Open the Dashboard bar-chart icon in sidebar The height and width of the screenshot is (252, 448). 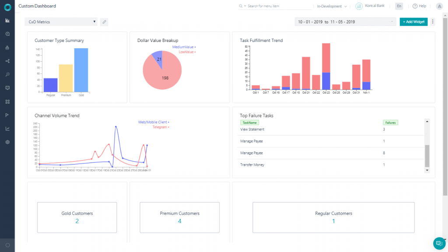tap(7, 20)
